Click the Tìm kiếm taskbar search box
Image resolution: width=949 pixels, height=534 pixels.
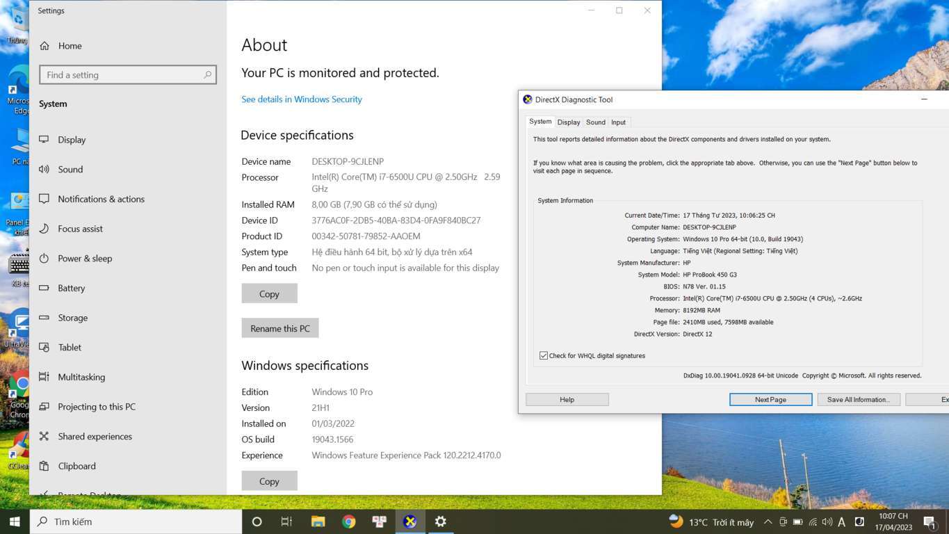tap(136, 521)
